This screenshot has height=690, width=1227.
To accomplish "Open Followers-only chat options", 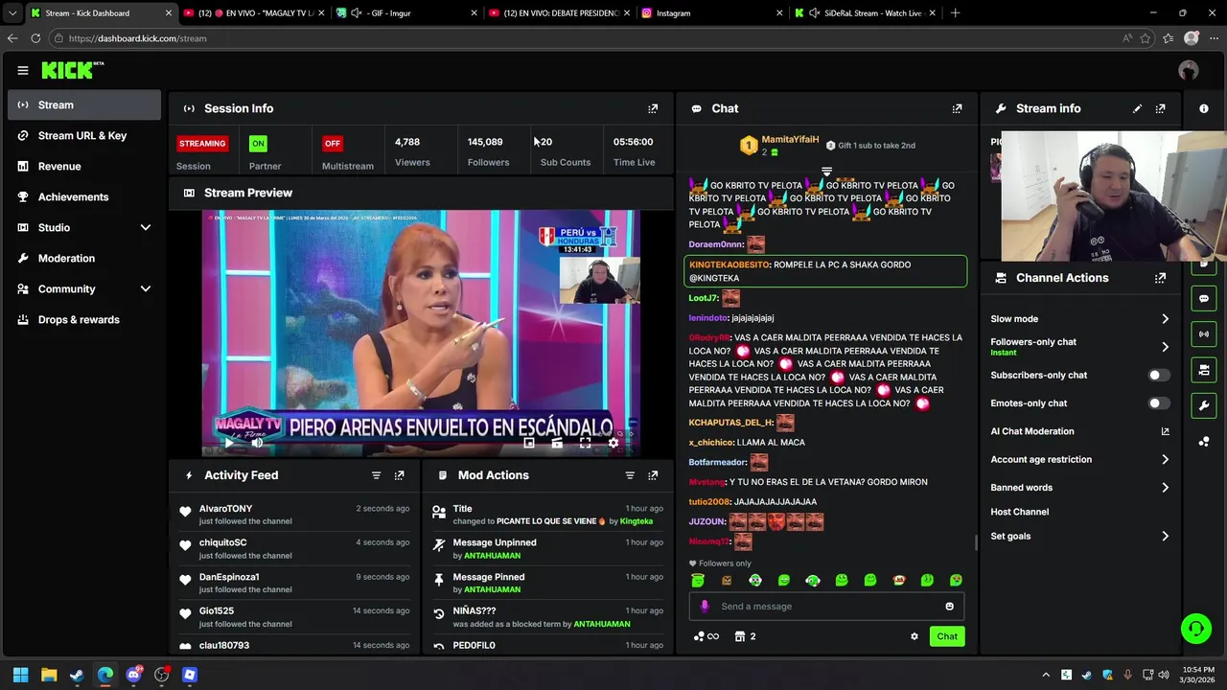I will click(1080, 346).
